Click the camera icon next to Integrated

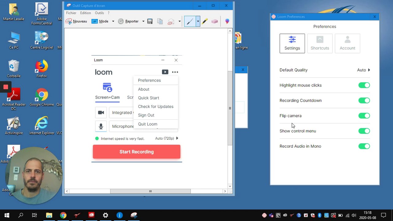click(x=101, y=113)
